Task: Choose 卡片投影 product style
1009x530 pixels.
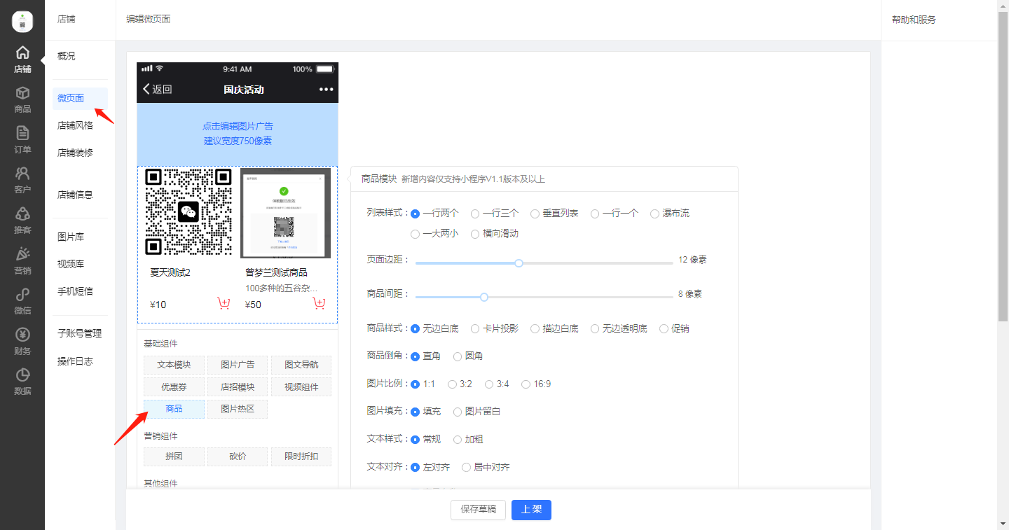Action: click(x=475, y=328)
